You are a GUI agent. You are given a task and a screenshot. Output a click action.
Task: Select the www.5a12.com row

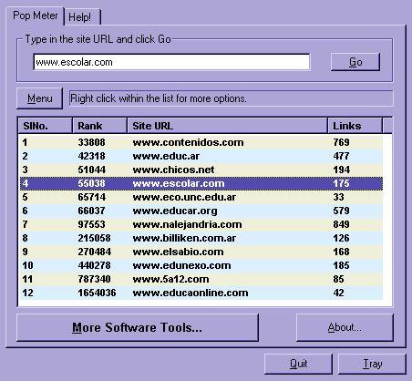(x=201, y=279)
